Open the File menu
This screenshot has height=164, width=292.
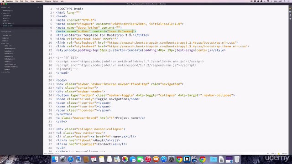click(x=16, y=1)
